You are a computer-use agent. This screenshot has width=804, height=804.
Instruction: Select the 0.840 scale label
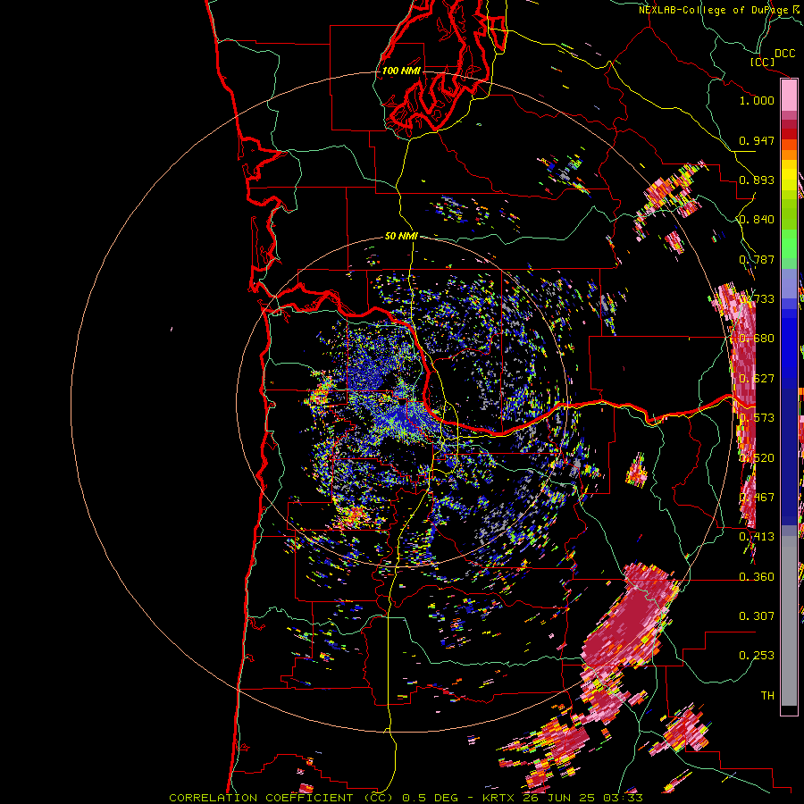757,220
